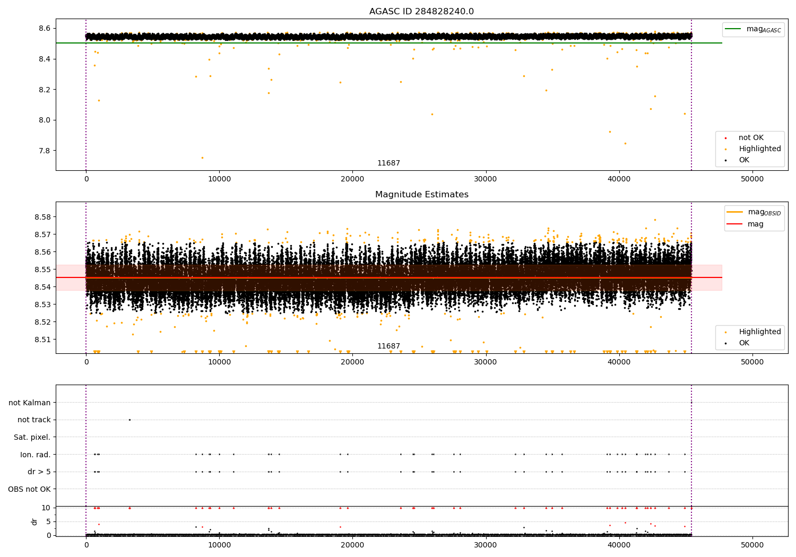Click the '8.54' y-axis tick label
The image size is (796, 557).
(x=42, y=287)
